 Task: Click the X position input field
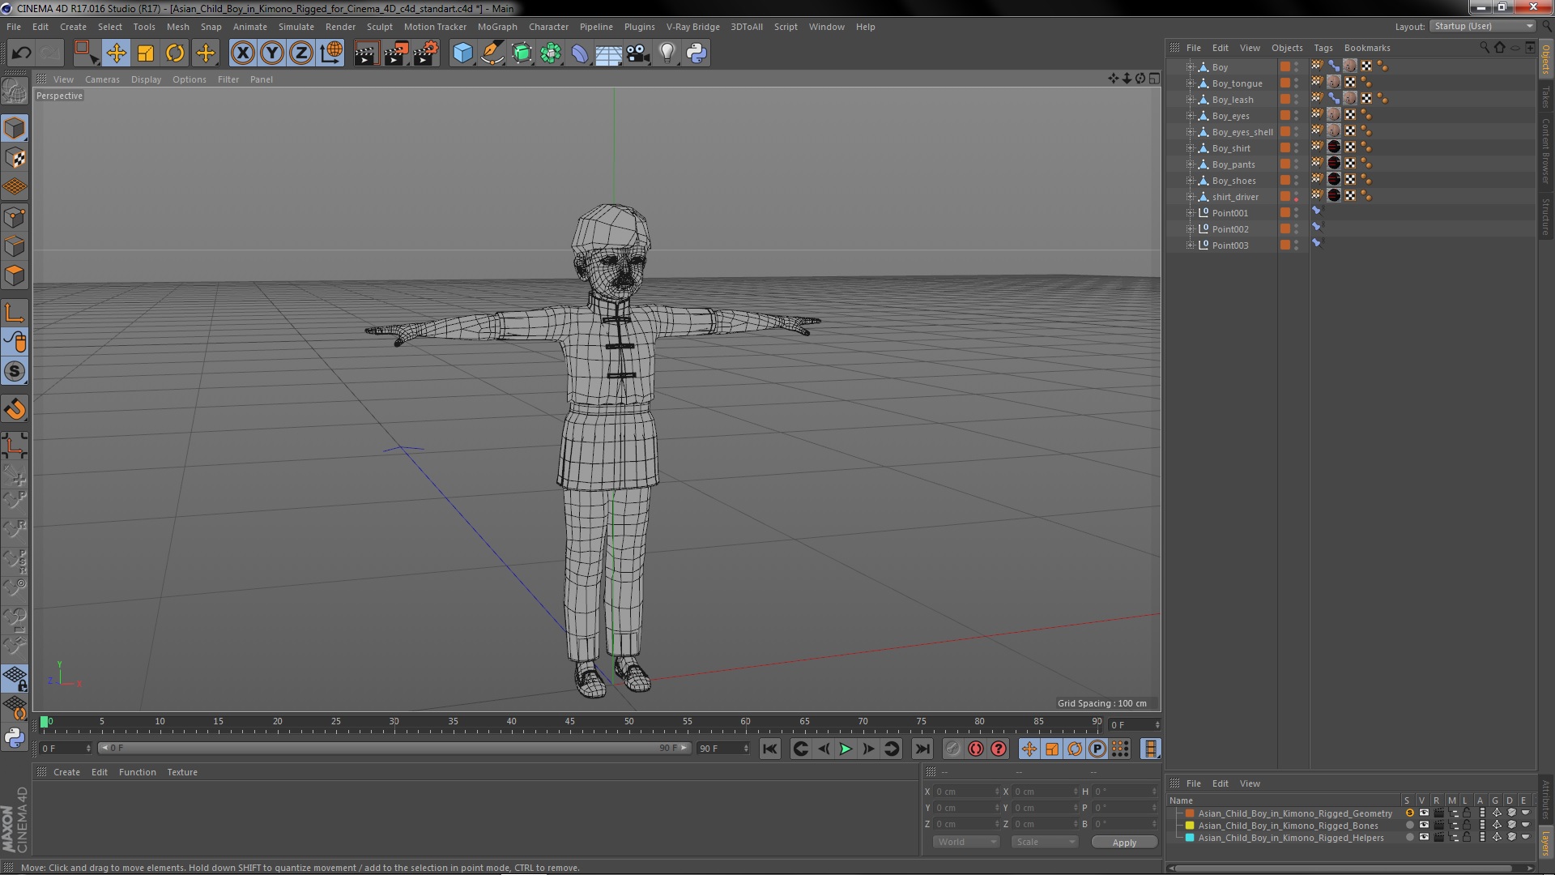[x=967, y=792]
